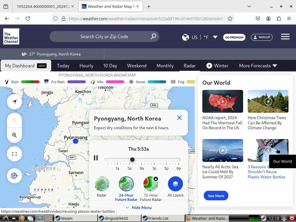The image size is (296, 222).
Task: Select 24-Hour Future Radar layer
Action: 126,184
